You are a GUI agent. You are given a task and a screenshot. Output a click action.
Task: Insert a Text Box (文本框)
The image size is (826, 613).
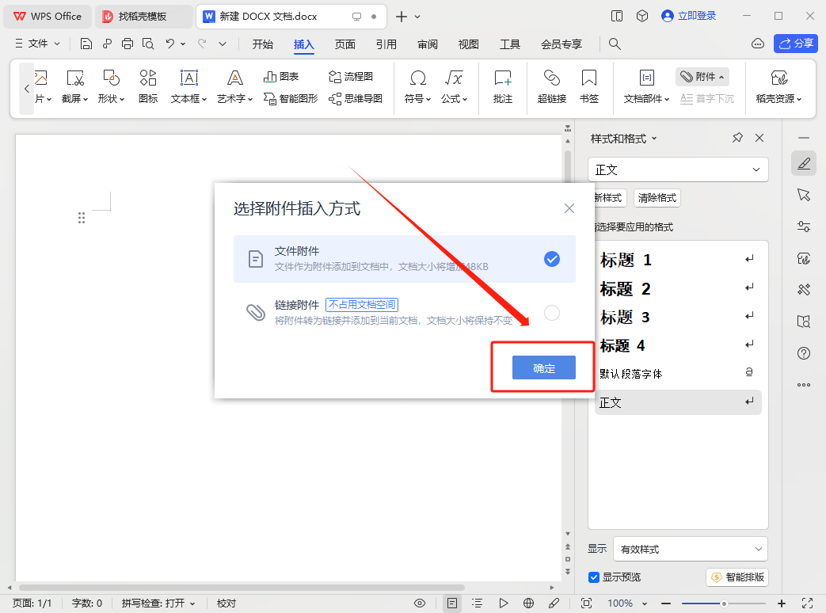coord(188,86)
